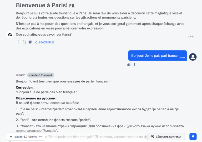The height and width of the screenshot is (142, 202).
Task: Click the 14:41 timestamp in the user bubble
Action: [182, 57]
